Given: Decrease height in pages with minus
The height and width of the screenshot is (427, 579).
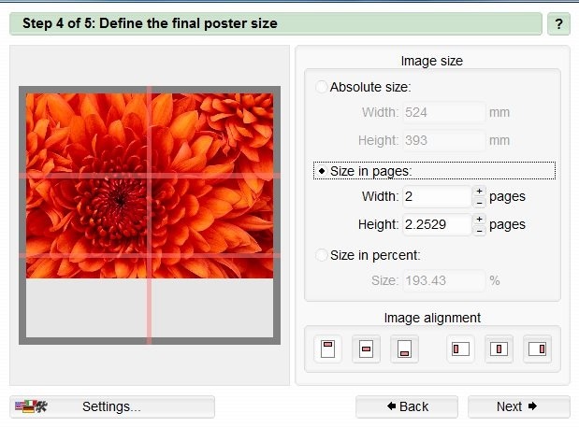Looking at the screenshot, I should click(x=480, y=230).
